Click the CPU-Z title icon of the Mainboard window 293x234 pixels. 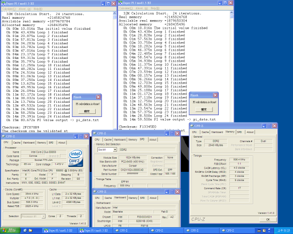click(x=95, y=191)
